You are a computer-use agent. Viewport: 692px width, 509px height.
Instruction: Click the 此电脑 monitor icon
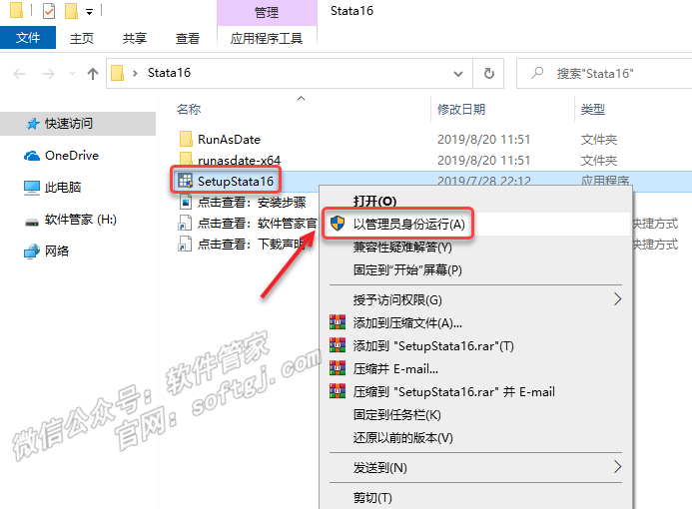pos(32,188)
